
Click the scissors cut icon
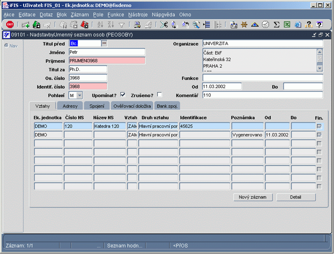164,25
